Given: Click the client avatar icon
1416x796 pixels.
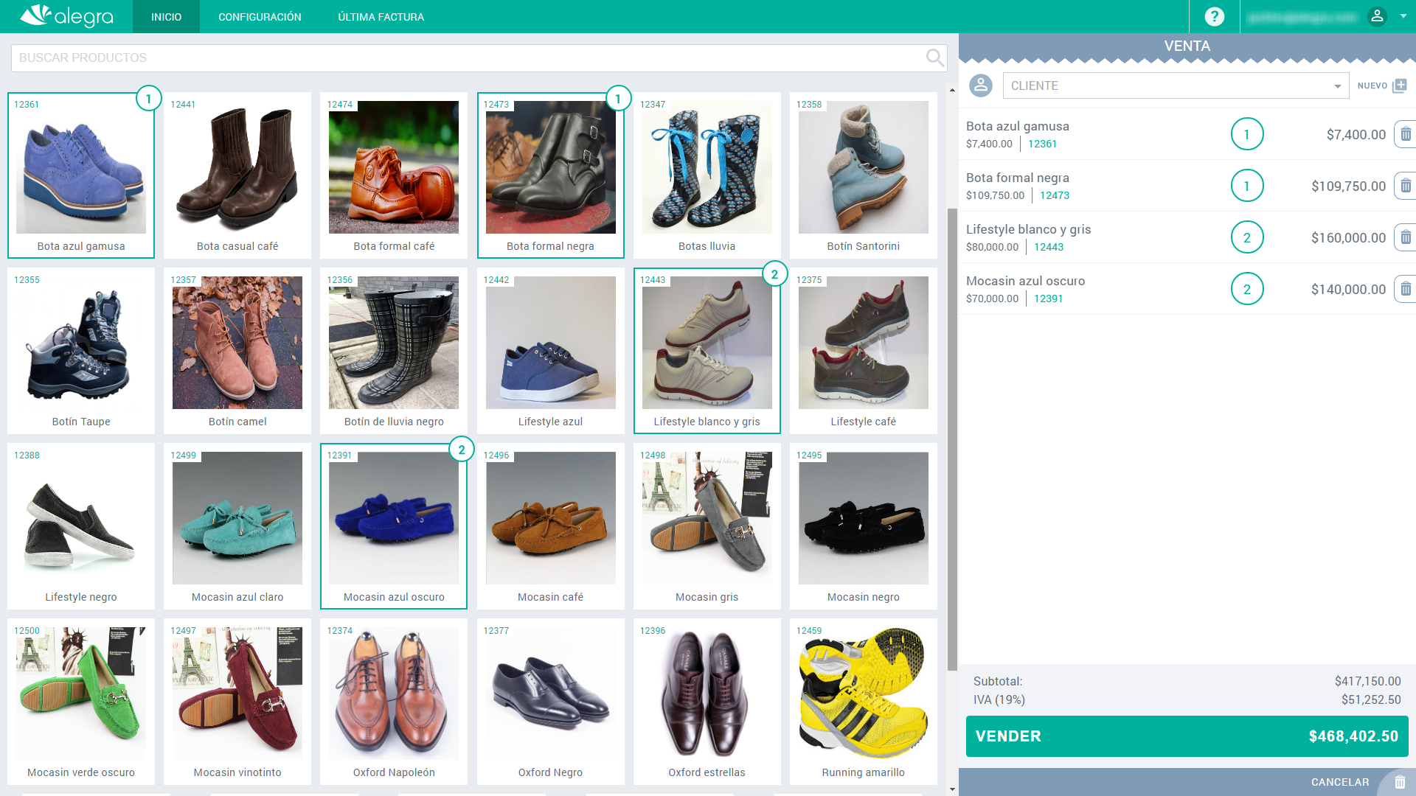Looking at the screenshot, I should (x=981, y=85).
